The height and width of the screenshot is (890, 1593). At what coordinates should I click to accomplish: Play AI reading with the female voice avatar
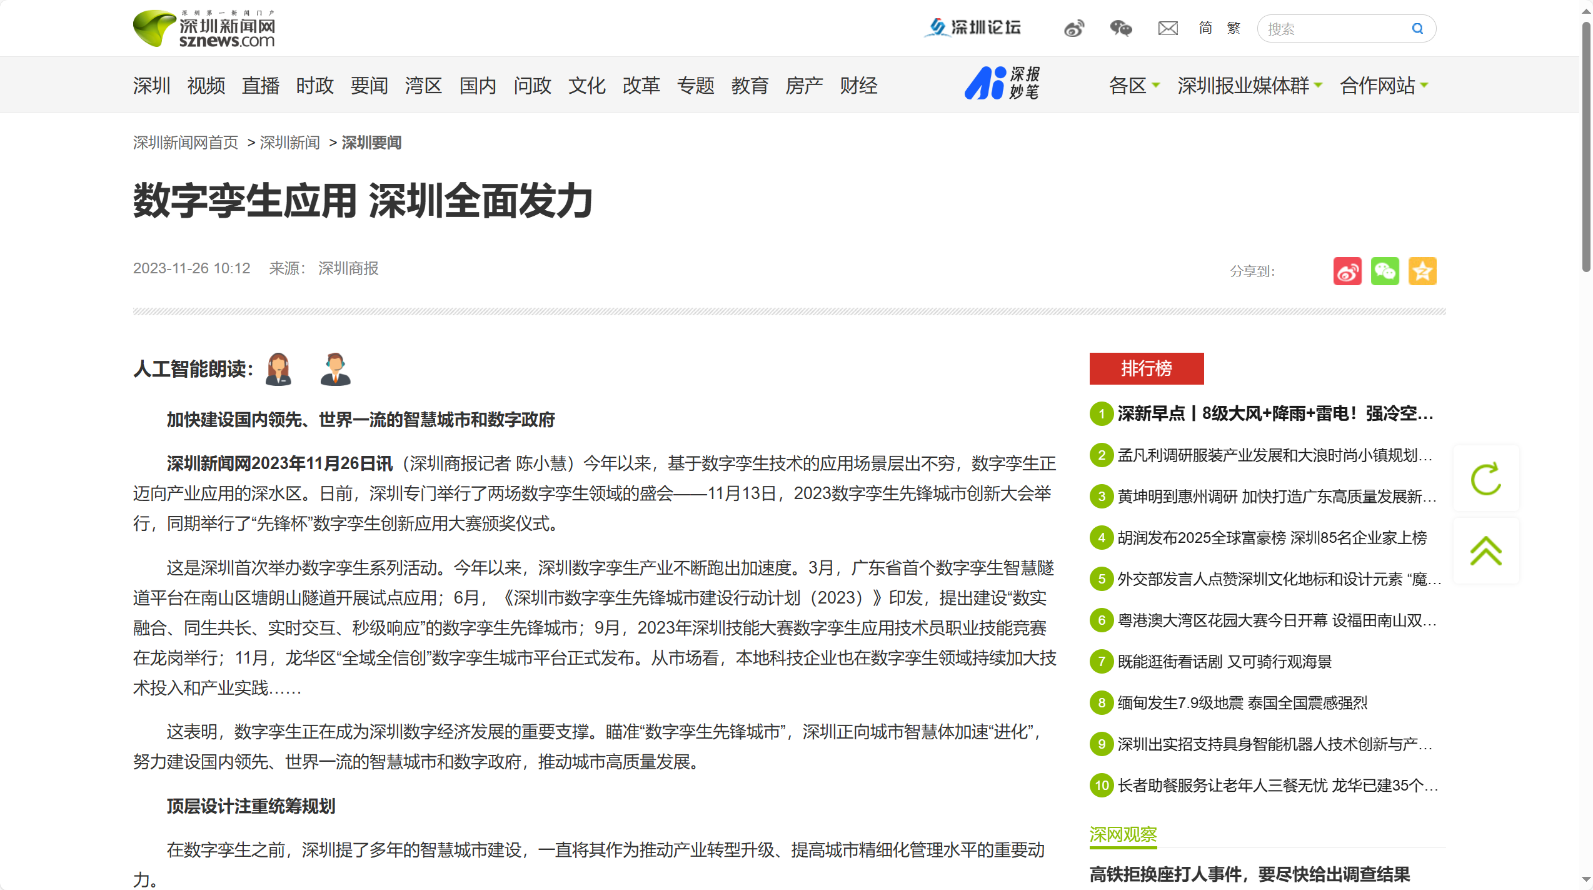point(278,369)
